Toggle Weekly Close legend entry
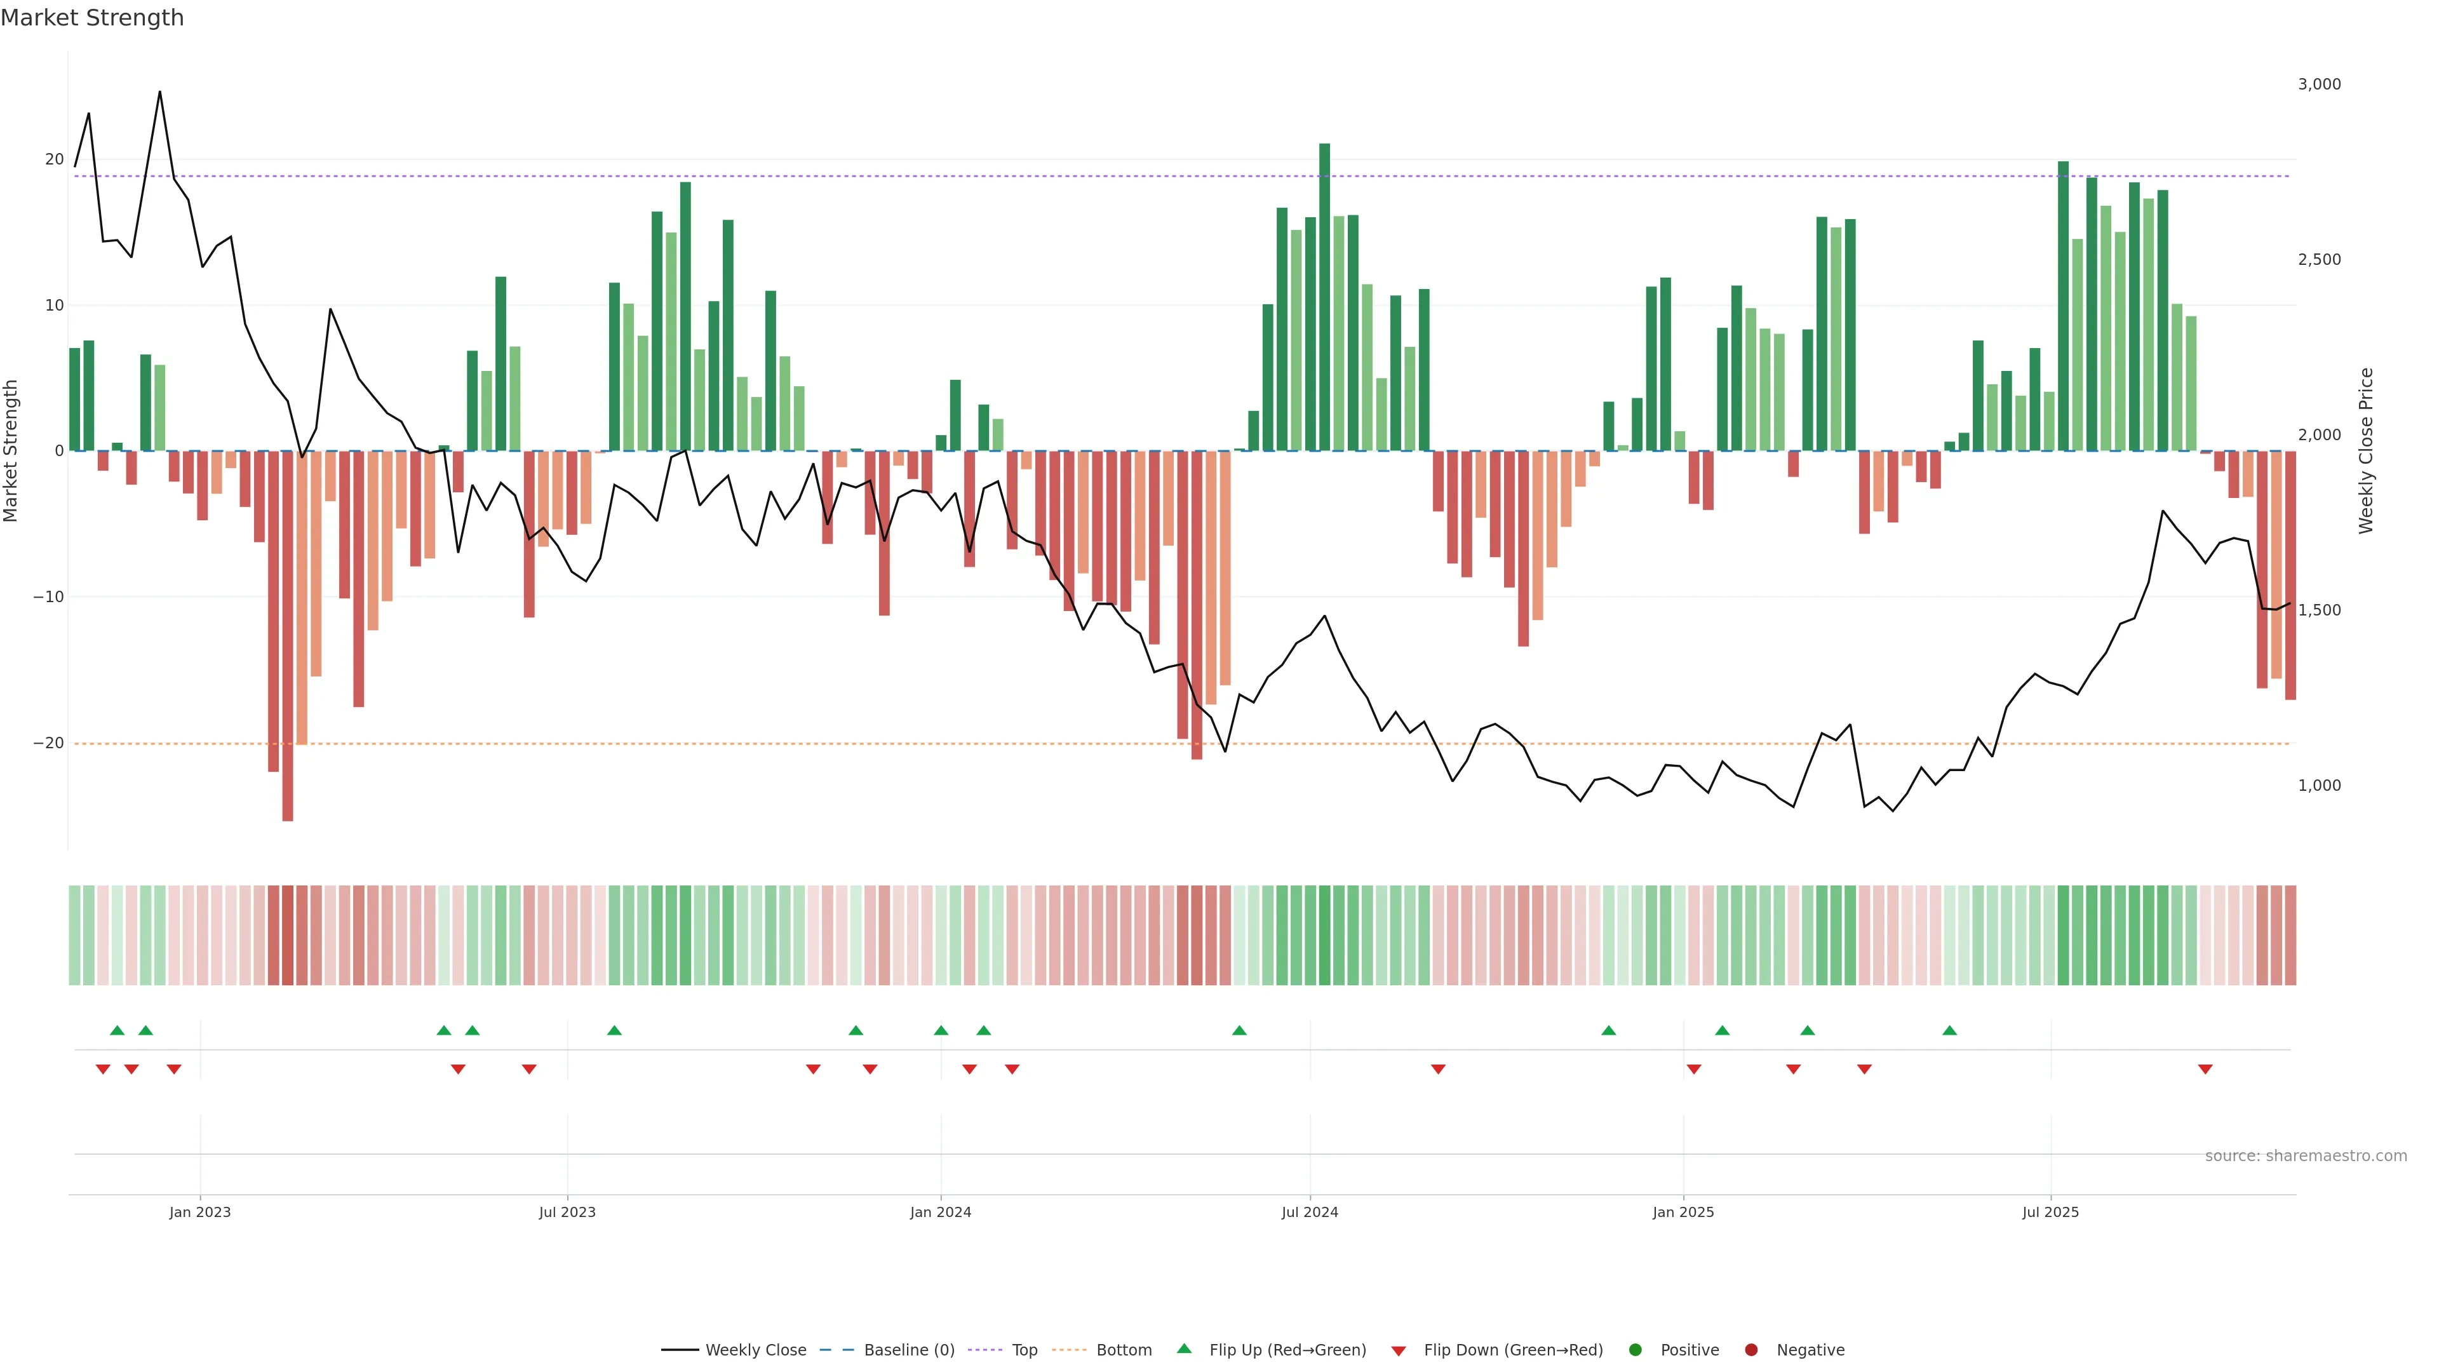Image resolution: width=2439 pixels, height=1372 pixels. click(755, 1350)
